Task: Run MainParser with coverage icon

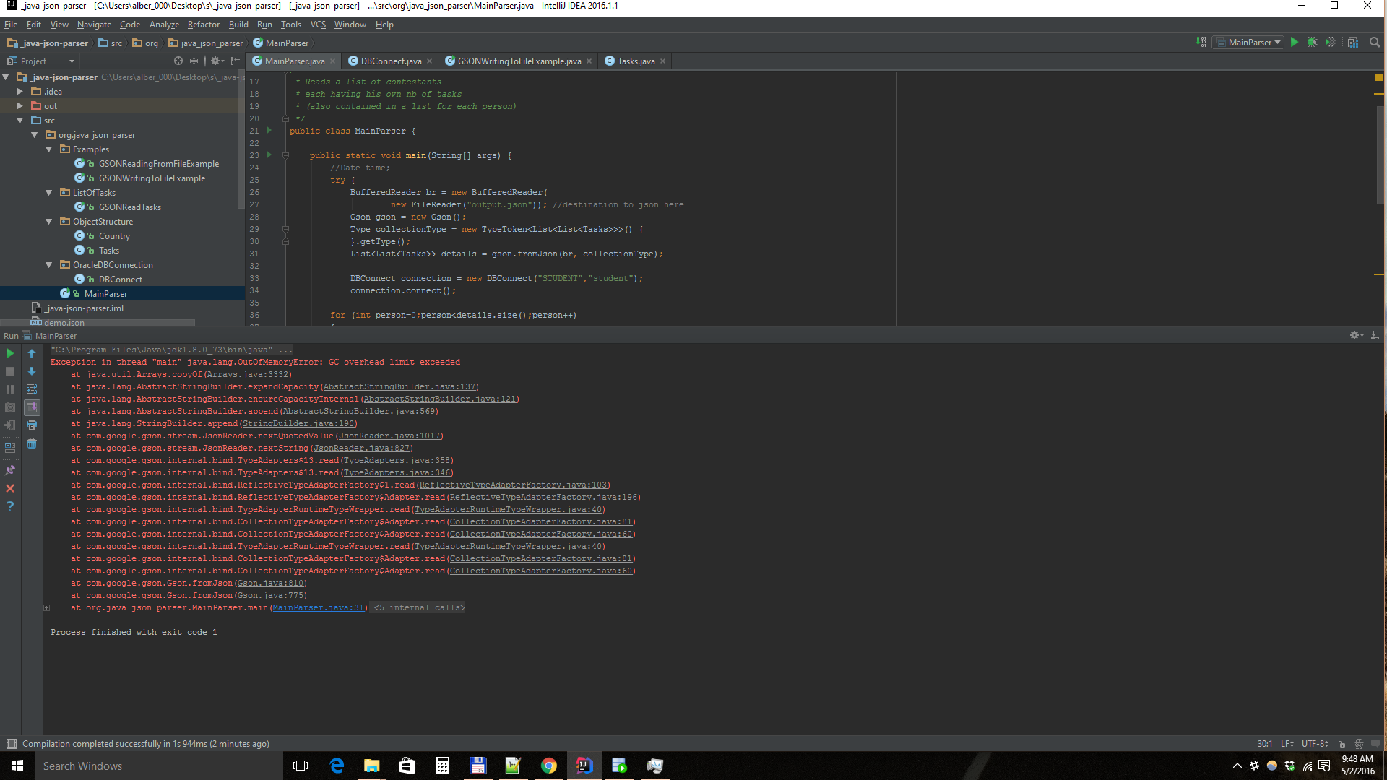Action: click(x=1331, y=43)
